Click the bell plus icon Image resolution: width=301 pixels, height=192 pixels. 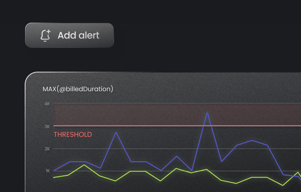click(46, 35)
